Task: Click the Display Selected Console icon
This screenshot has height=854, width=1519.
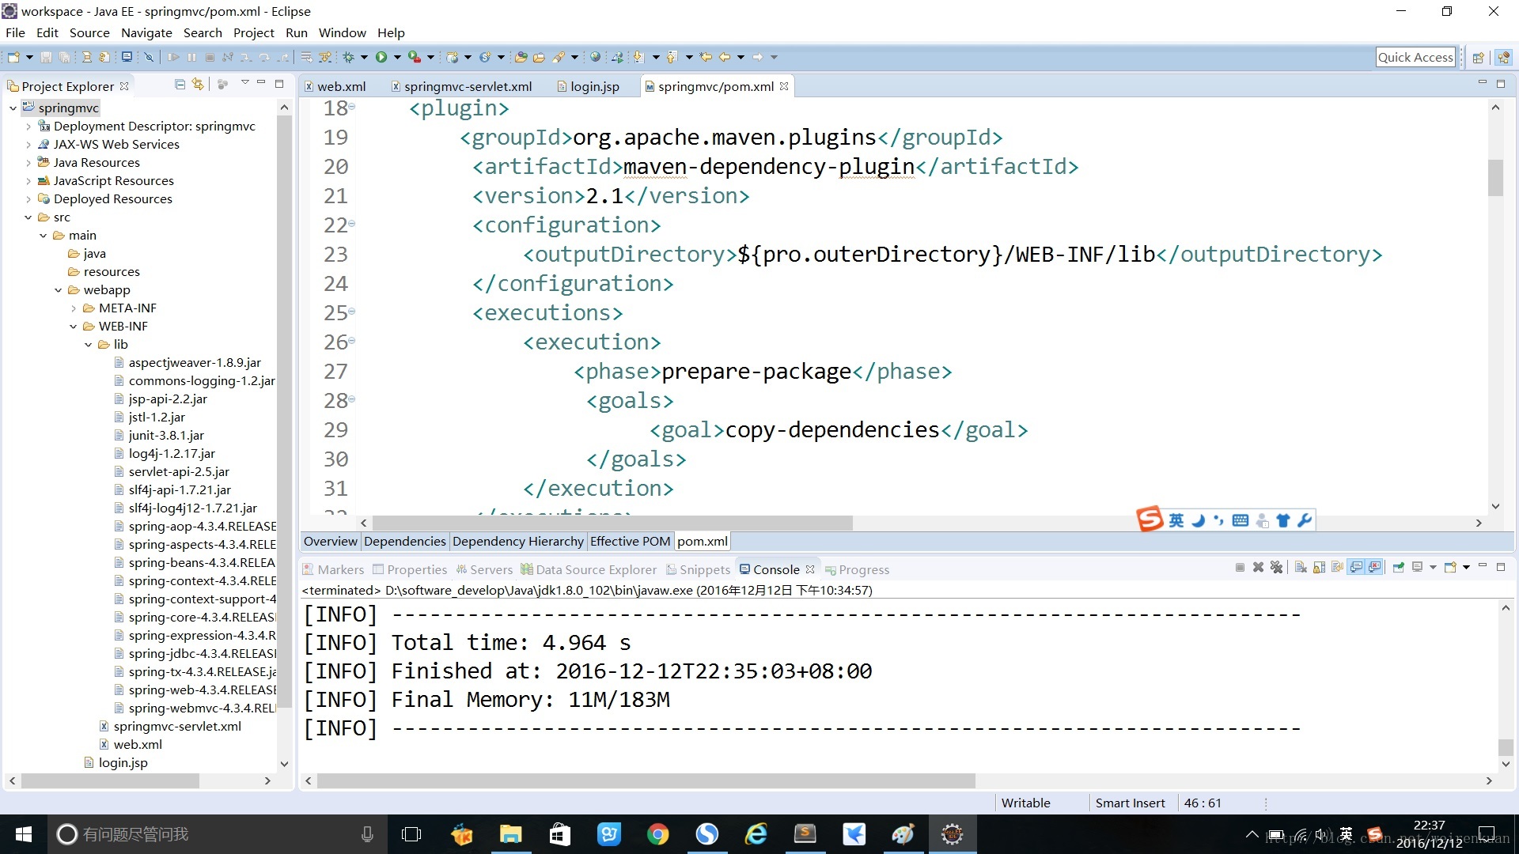Action: (x=1417, y=568)
